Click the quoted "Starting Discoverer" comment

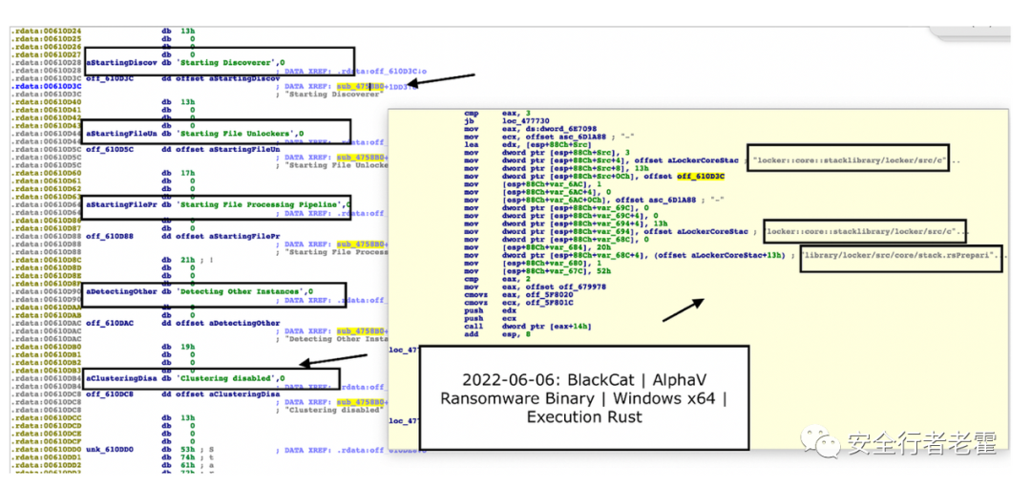[335, 95]
